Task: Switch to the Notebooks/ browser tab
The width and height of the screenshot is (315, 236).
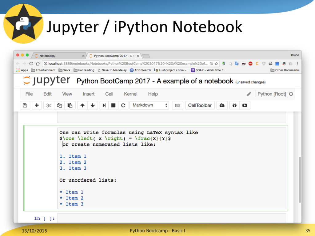Action: (58, 56)
